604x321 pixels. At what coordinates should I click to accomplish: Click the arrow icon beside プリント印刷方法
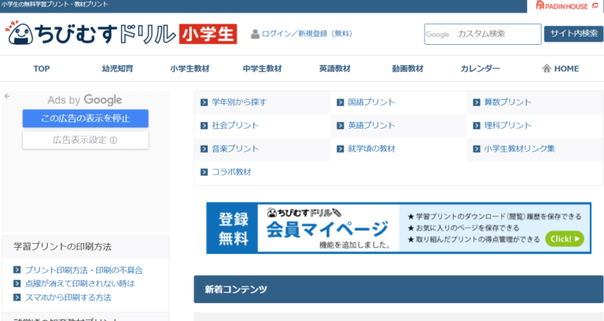coord(17,270)
